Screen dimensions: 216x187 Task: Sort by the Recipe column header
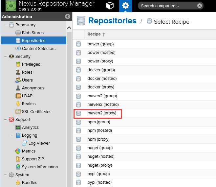point(96,34)
